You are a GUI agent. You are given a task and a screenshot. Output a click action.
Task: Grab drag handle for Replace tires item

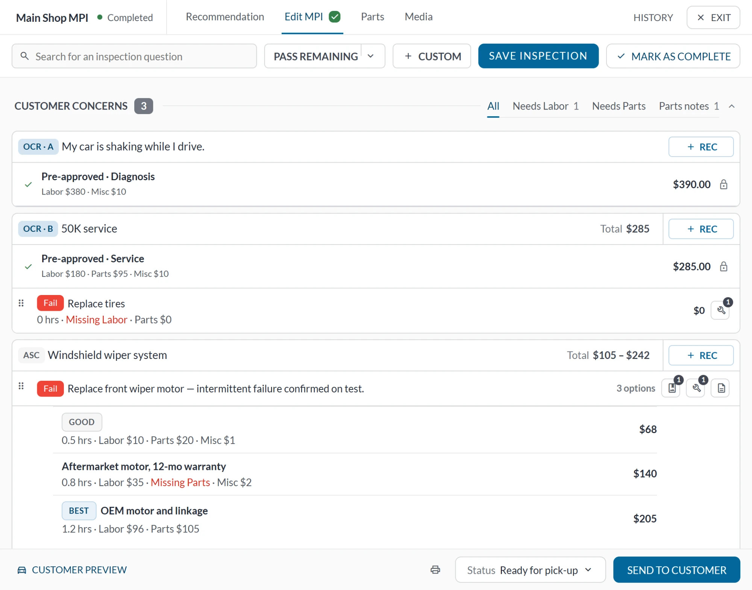[21, 303]
